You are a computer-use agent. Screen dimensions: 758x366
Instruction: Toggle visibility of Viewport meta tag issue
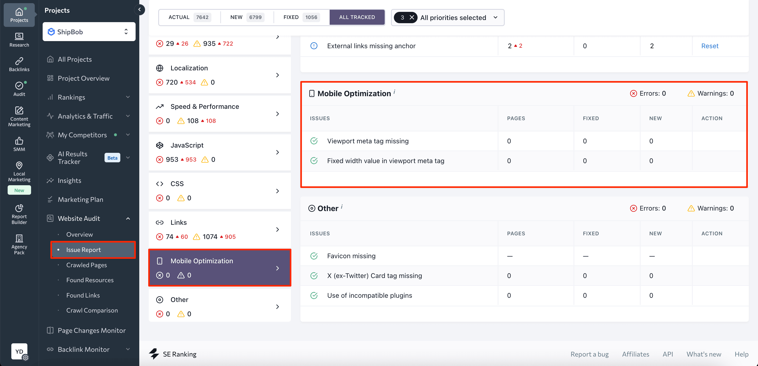[314, 141]
